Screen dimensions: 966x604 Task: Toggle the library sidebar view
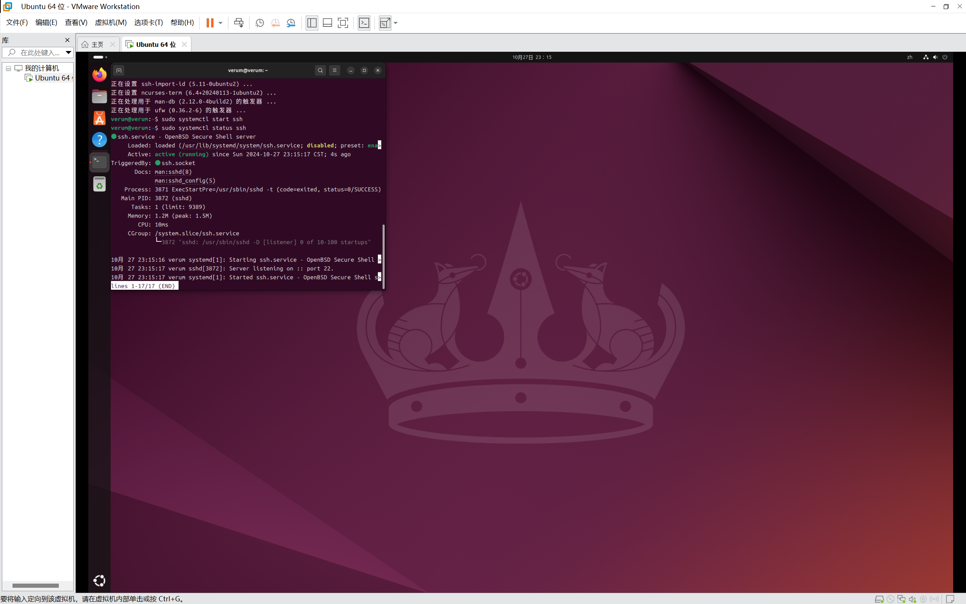[x=312, y=23]
